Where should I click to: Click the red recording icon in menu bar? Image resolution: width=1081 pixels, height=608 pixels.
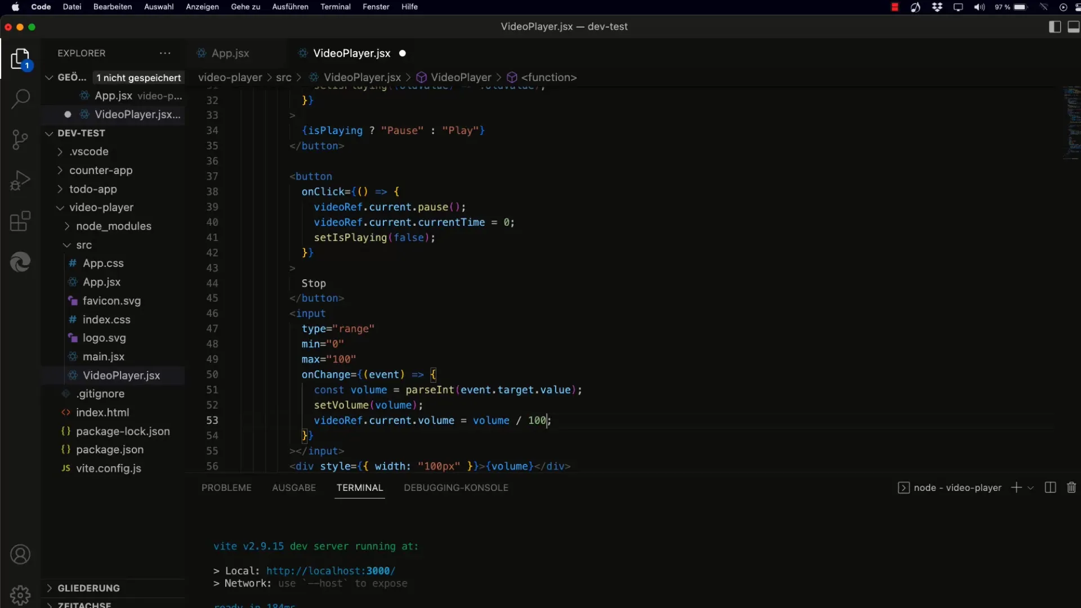pos(895,7)
